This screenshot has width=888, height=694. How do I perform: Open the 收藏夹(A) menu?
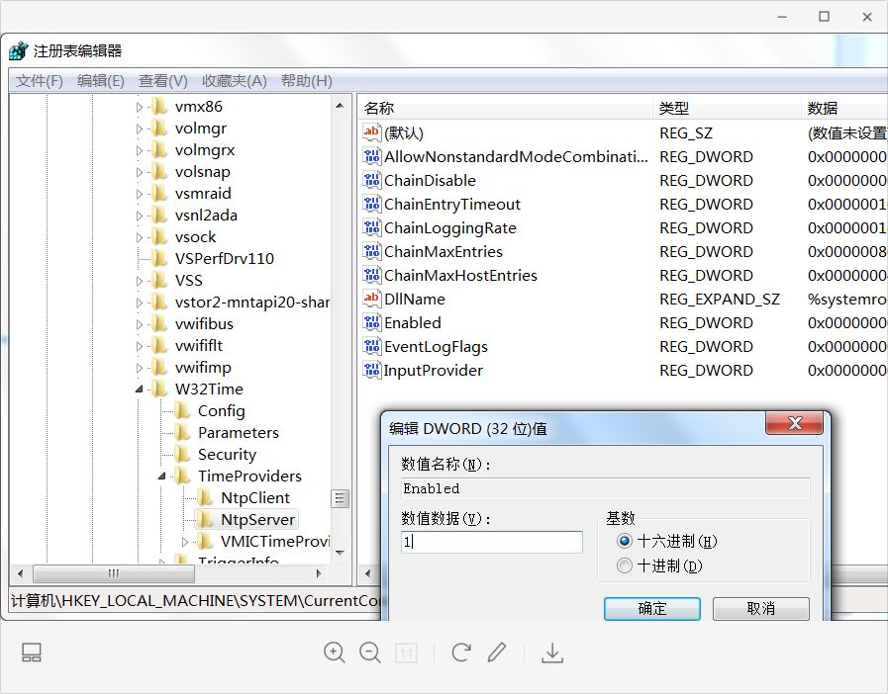pos(234,81)
